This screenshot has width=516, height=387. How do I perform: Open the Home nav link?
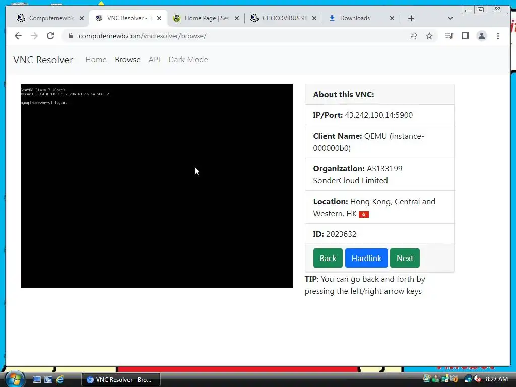point(96,60)
